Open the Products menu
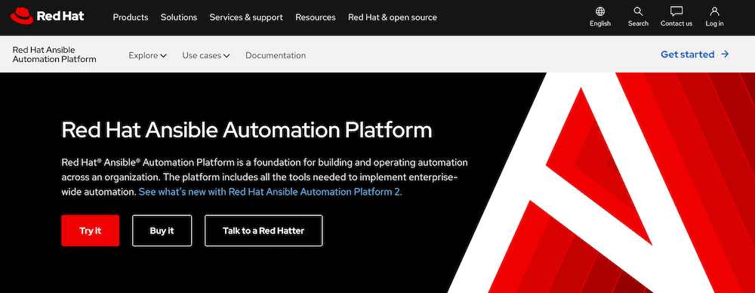Image resolution: width=755 pixels, height=293 pixels. click(131, 17)
